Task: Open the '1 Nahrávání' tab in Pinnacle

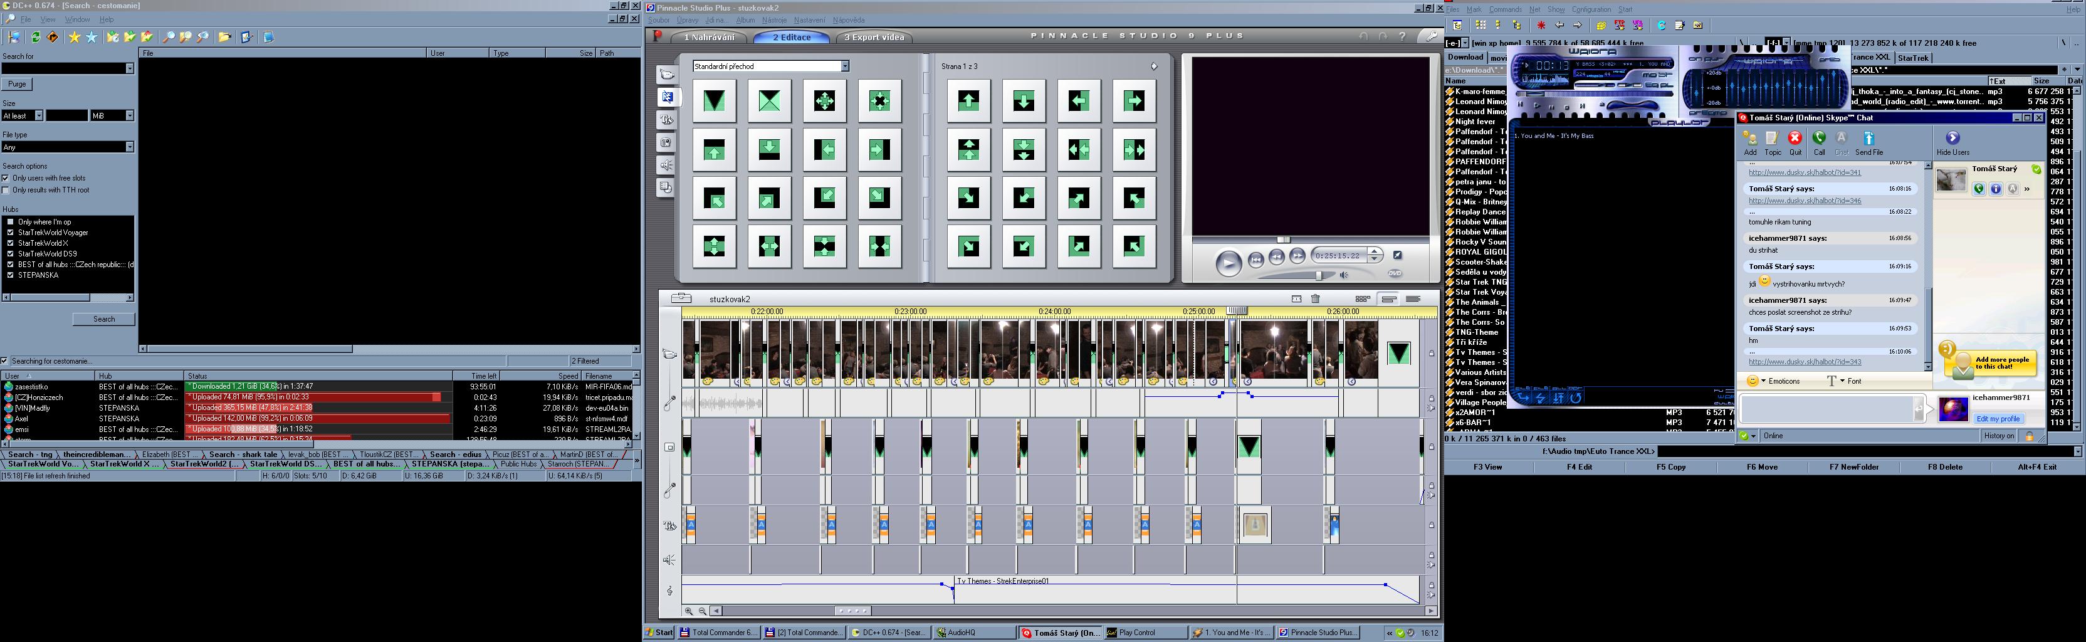Action: tap(708, 37)
